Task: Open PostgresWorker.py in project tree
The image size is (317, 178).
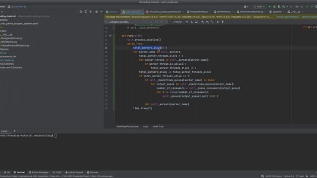Action: coord(11,38)
